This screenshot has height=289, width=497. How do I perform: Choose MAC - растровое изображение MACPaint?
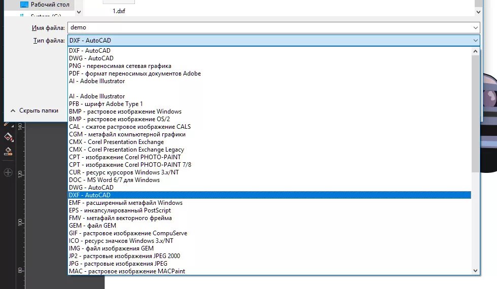click(269, 271)
